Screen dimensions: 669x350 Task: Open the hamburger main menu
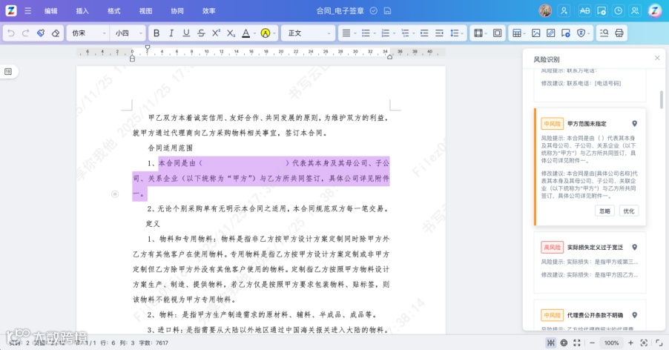[x=27, y=10]
